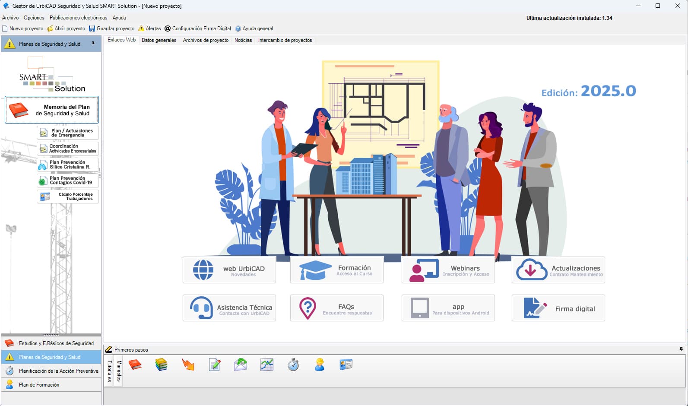This screenshot has height=406, width=688.
Task: Minimize the Gestor de UrbiCAD window
Action: click(x=638, y=6)
